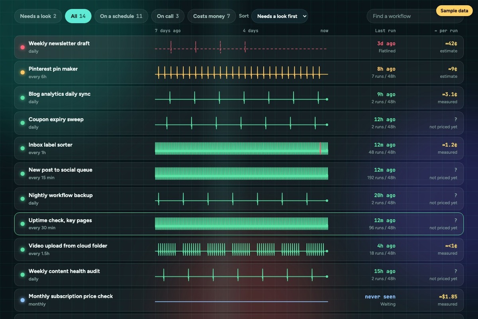Click the never seen status text
478x319 pixels.
[380, 297]
